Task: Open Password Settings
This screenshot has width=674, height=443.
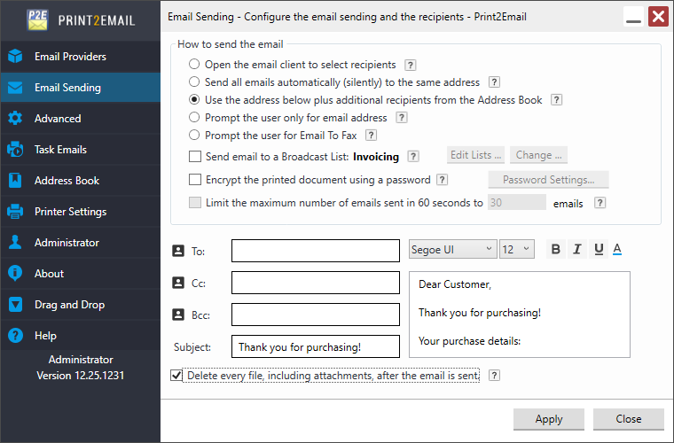Action: (x=548, y=180)
